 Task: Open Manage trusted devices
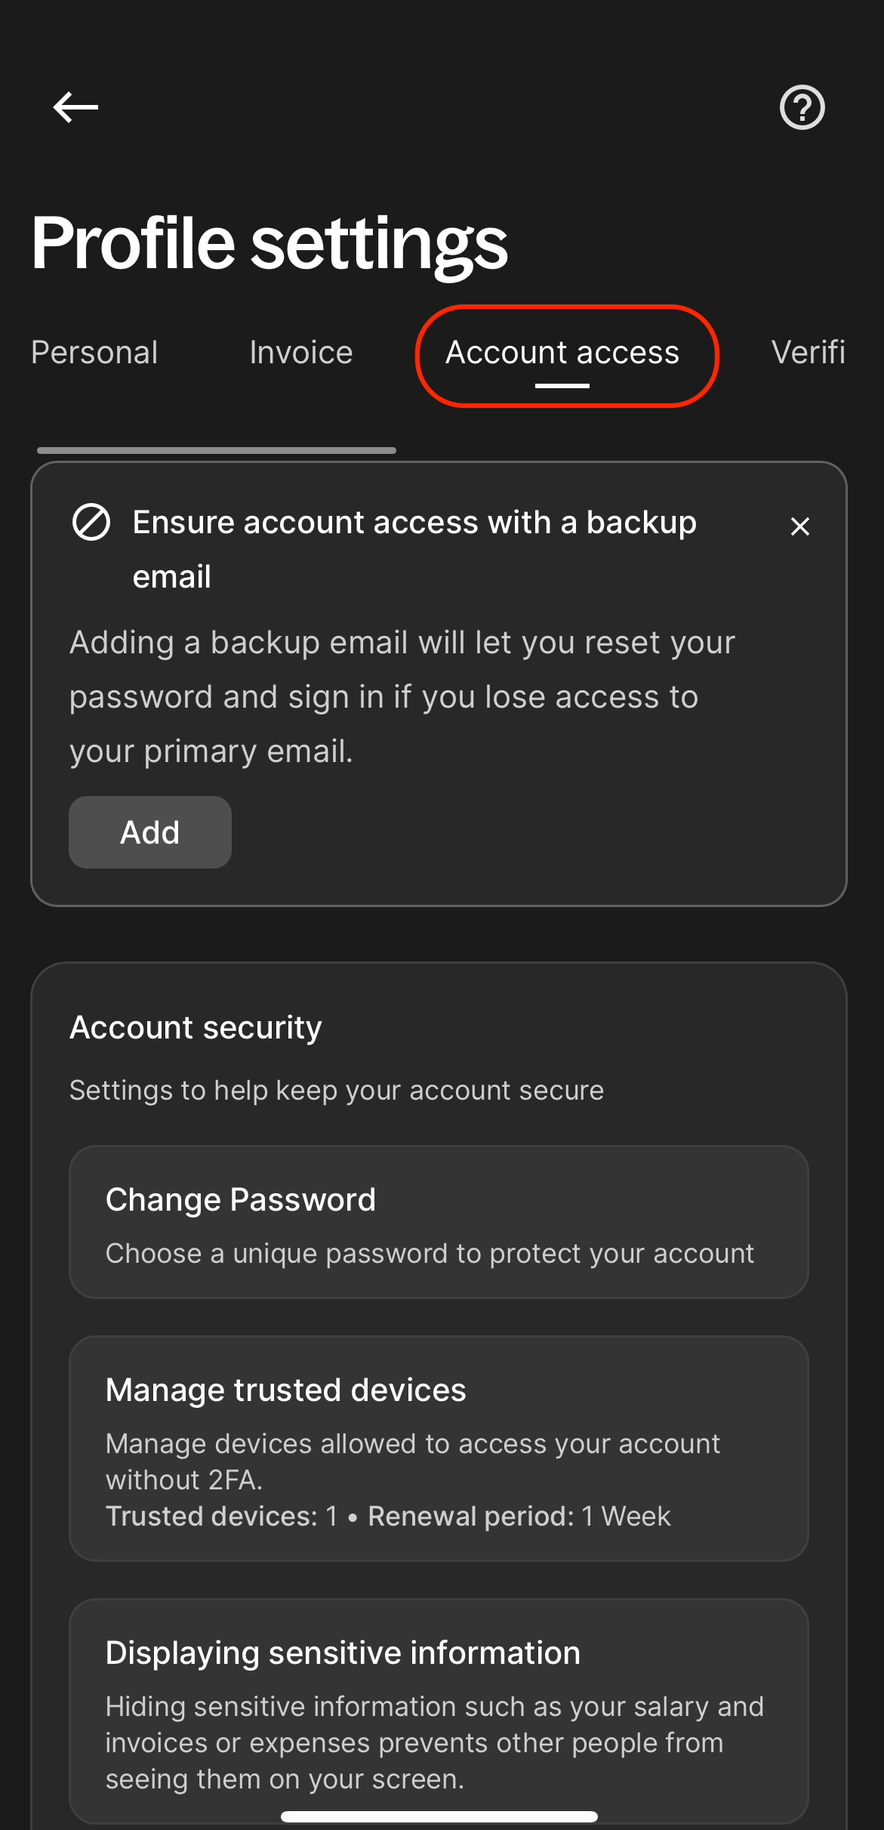439,1449
